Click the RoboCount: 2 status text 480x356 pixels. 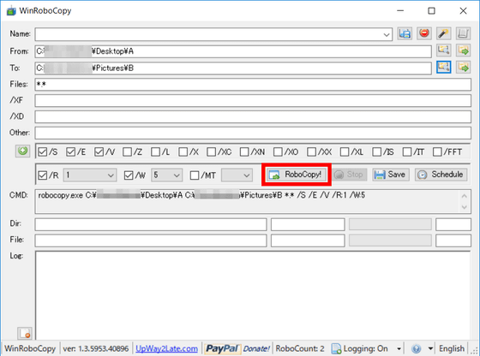point(300,348)
